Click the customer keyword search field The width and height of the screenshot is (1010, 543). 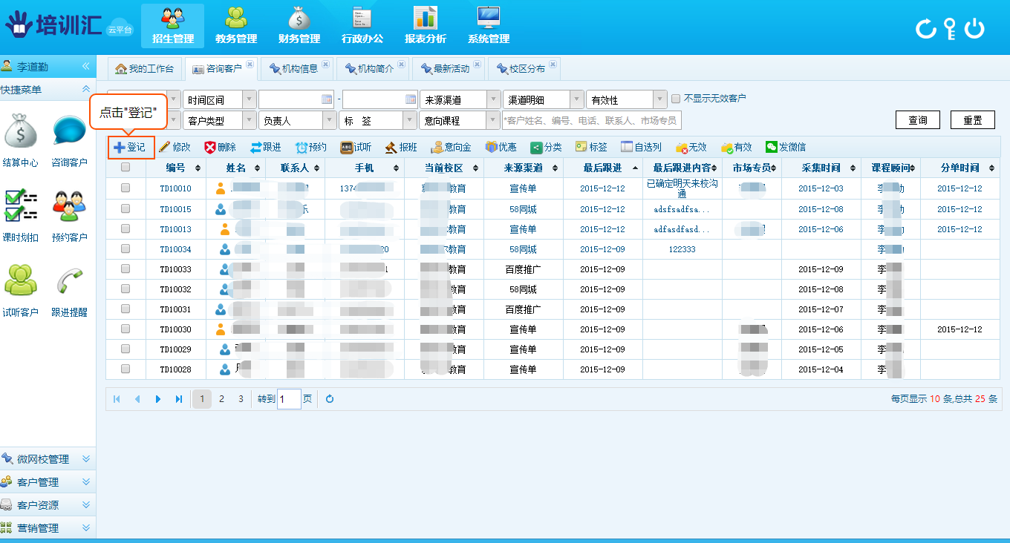coord(592,120)
